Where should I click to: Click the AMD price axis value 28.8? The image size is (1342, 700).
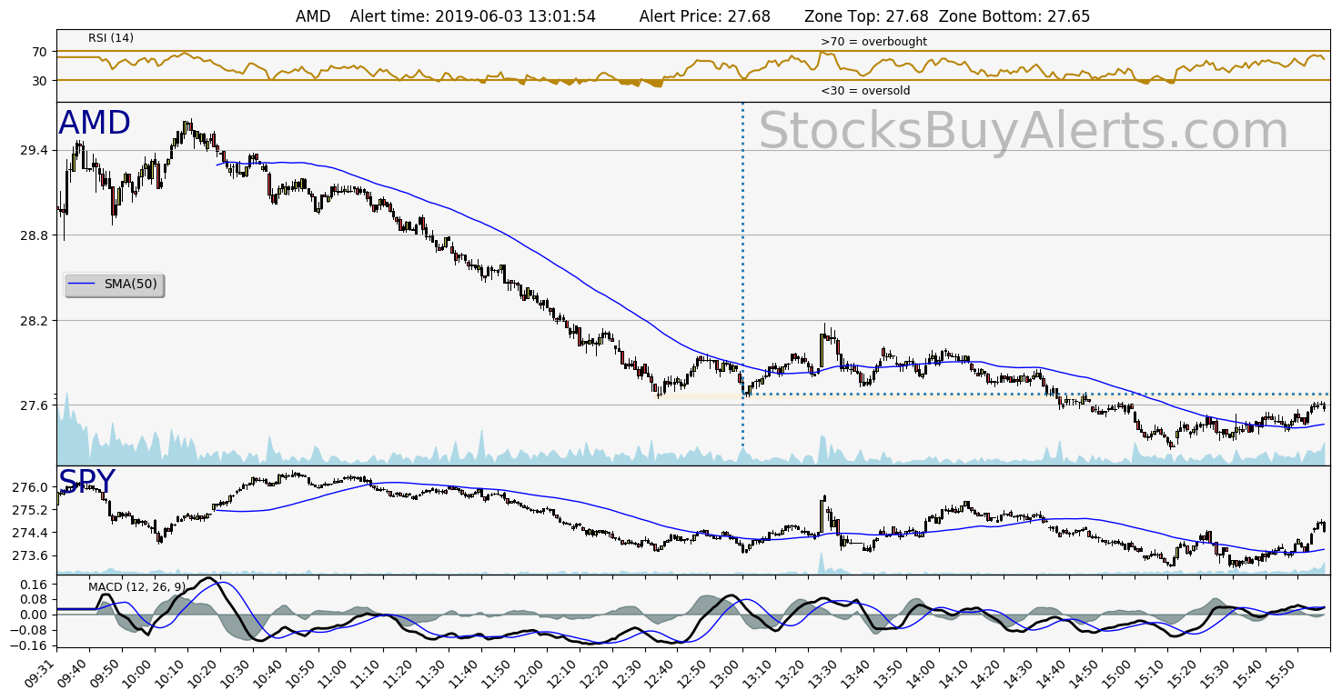(35, 235)
